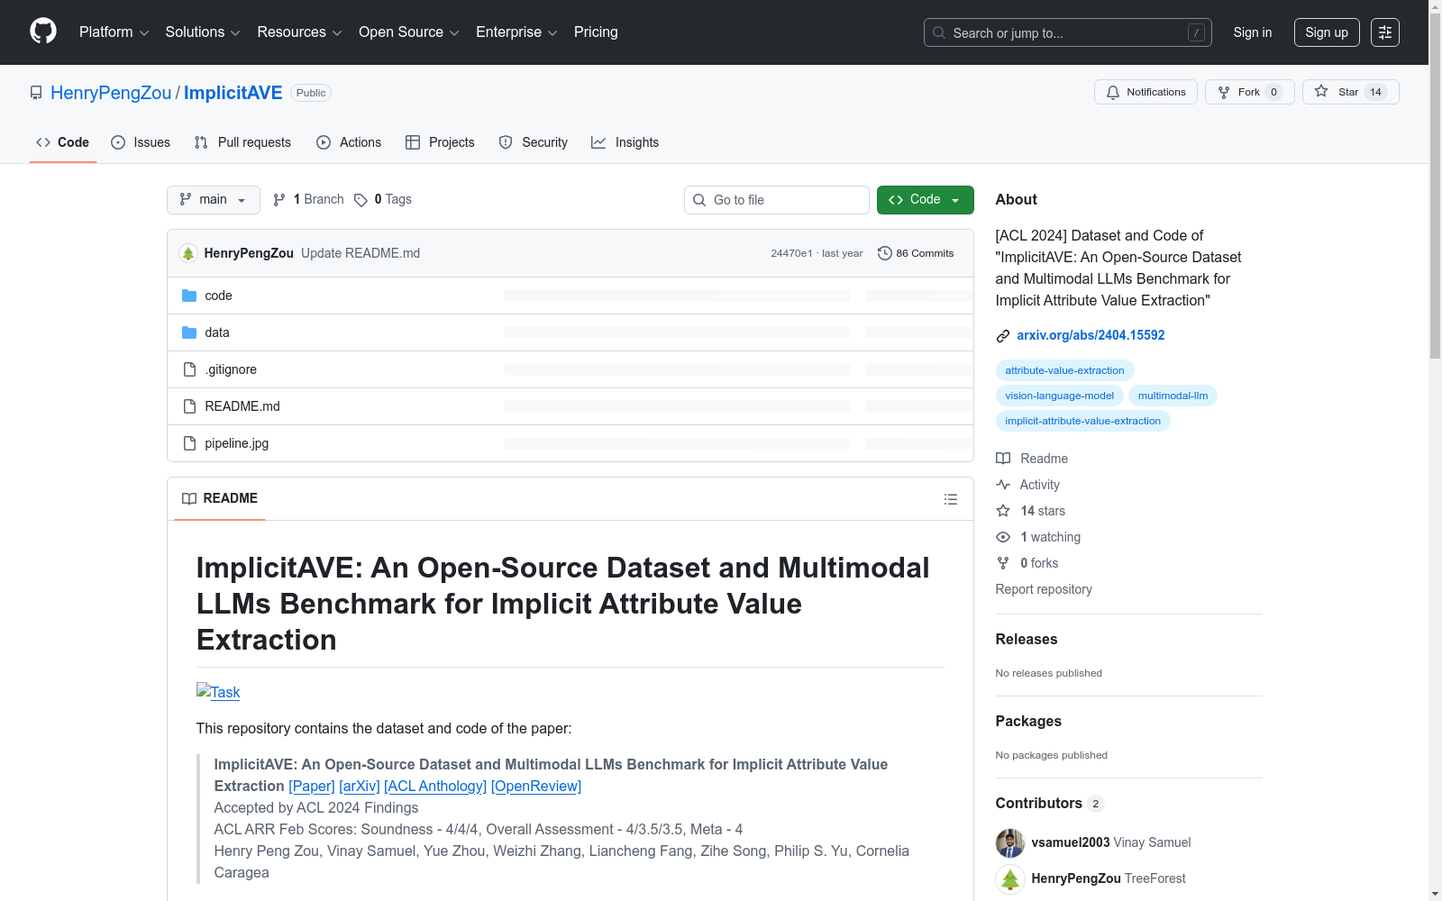Click the .gitignore file icon
Screen dimensions: 1442x901
(x=189, y=369)
